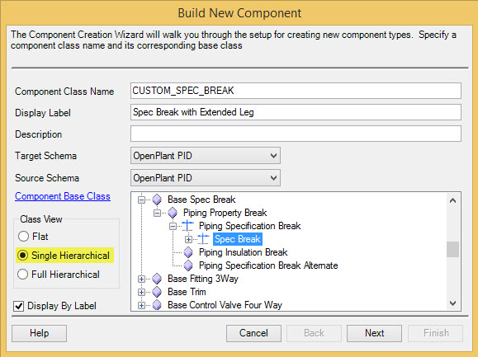Click the Base Spec Break diamond icon
This screenshot has height=357, width=478.
[x=157, y=200]
